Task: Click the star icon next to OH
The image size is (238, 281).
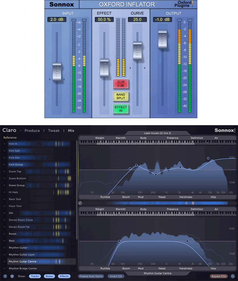Action: click(x=4, y=213)
